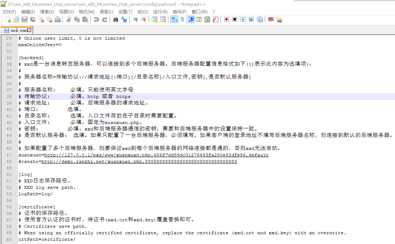The image size is (395, 244).
Task: Show the Document Map panel icon
Action: tap(207, 20)
